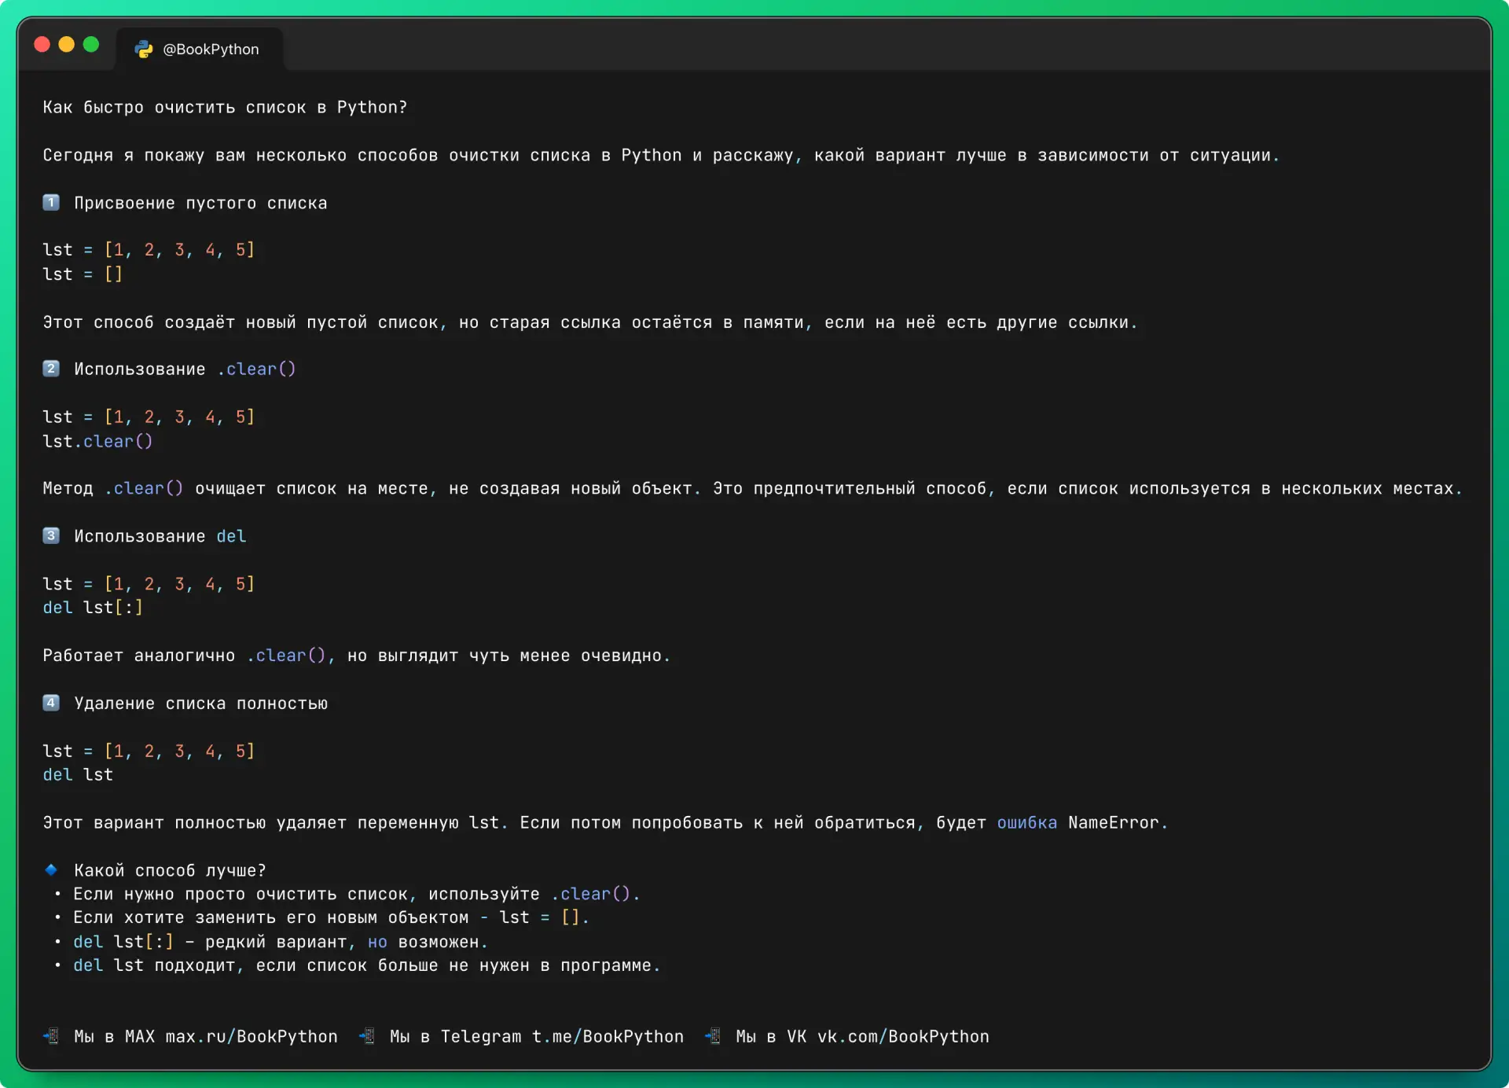Click the word 'NameError'

(x=1114, y=823)
